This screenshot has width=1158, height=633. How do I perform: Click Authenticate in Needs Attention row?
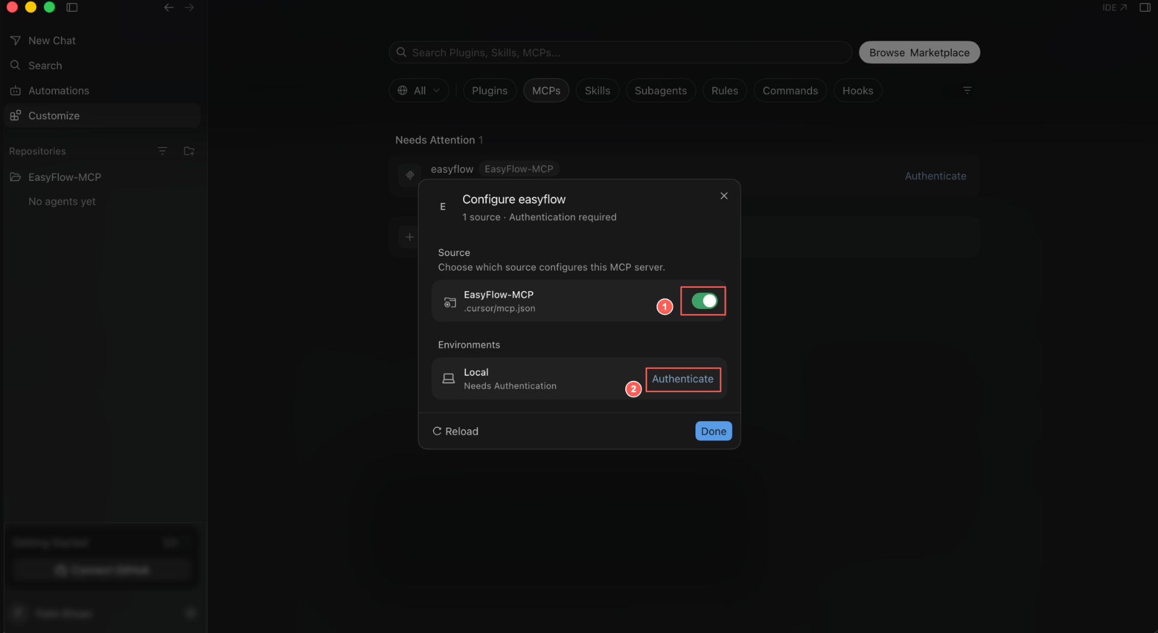coord(935,176)
